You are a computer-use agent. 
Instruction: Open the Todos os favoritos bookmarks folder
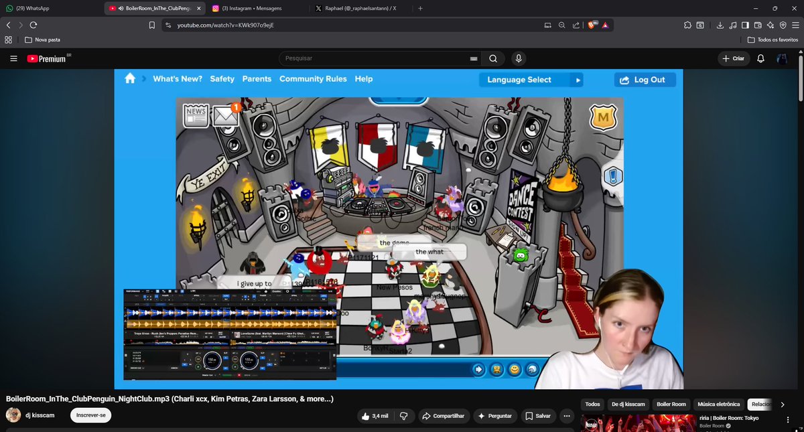click(x=773, y=40)
